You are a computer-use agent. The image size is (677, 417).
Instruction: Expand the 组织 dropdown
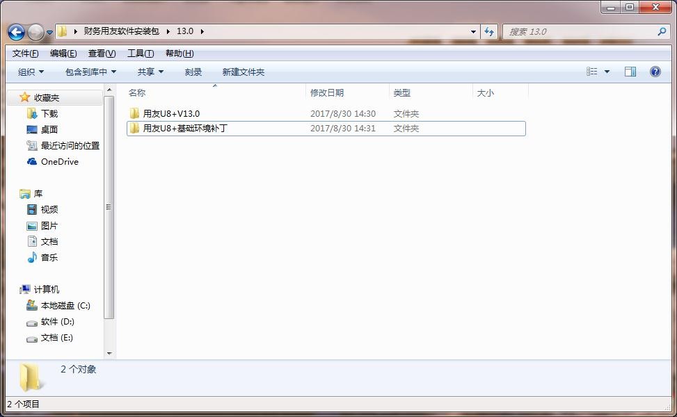point(29,71)
